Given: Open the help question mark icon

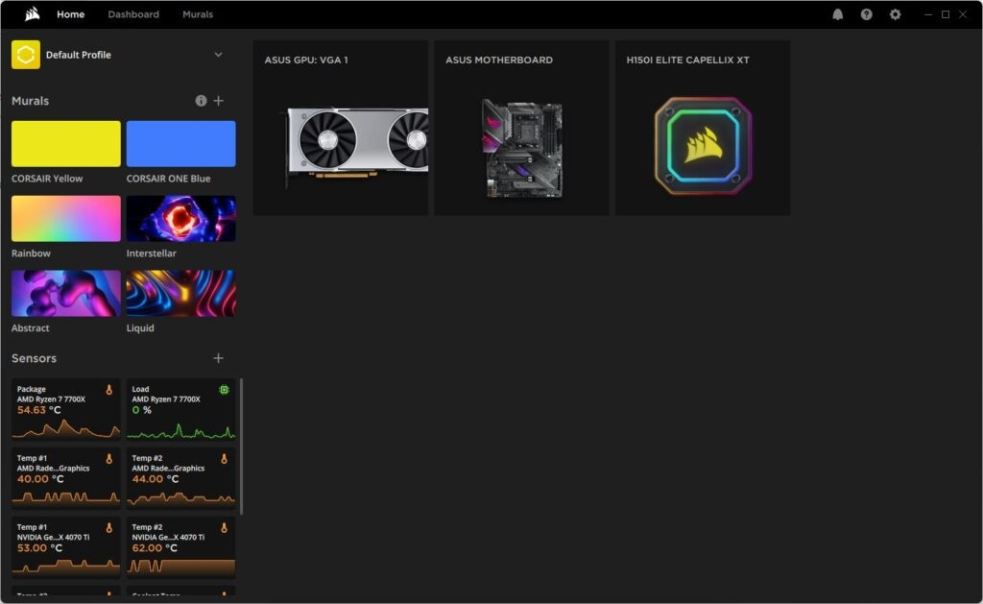Looking at the screenshot, I should pos(867,14).
